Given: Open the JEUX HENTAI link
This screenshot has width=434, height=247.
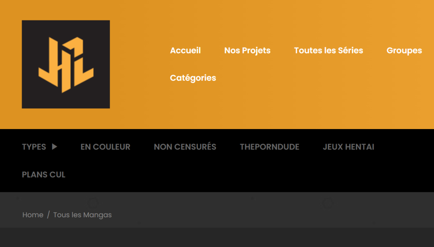Looking at the screenshot, I should tap(348, 147).
